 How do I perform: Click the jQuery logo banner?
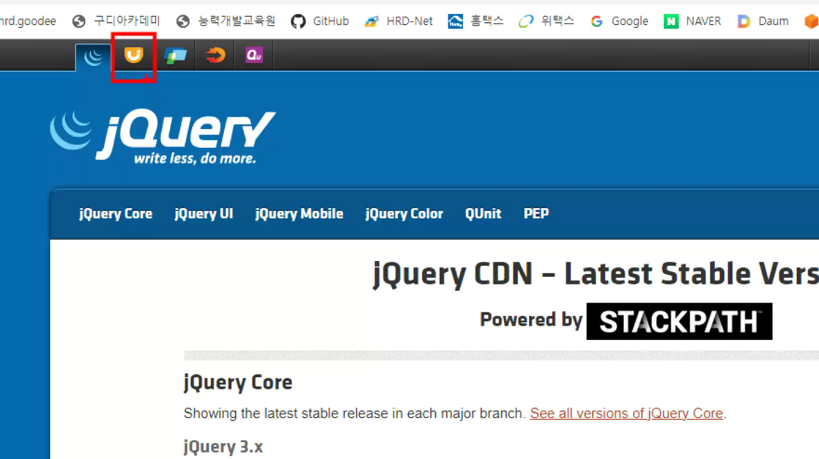coord(163,137)
